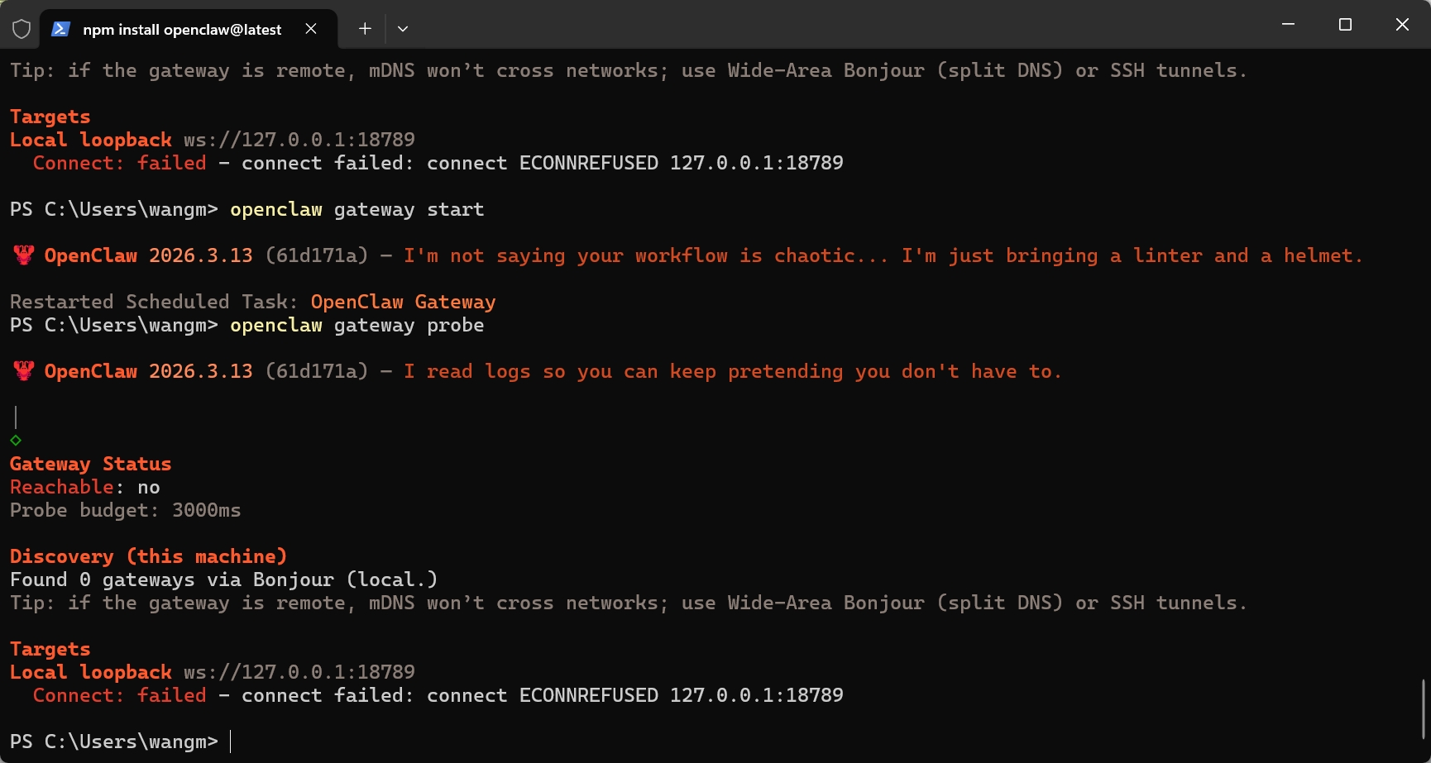Viewport: 1431px width, 763px height.
Task: Close the terminal window
Action: point(1402,25)
